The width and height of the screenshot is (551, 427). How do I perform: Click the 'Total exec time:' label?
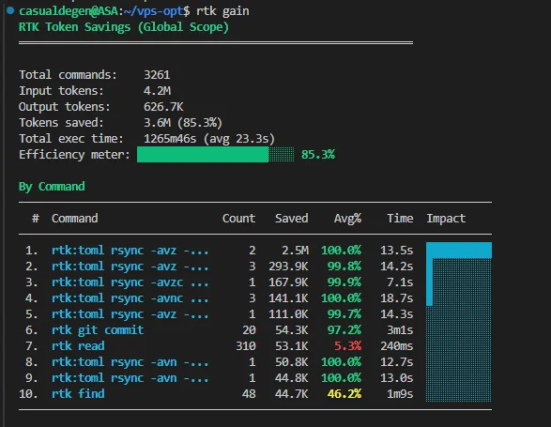click(x=71, y=139)
